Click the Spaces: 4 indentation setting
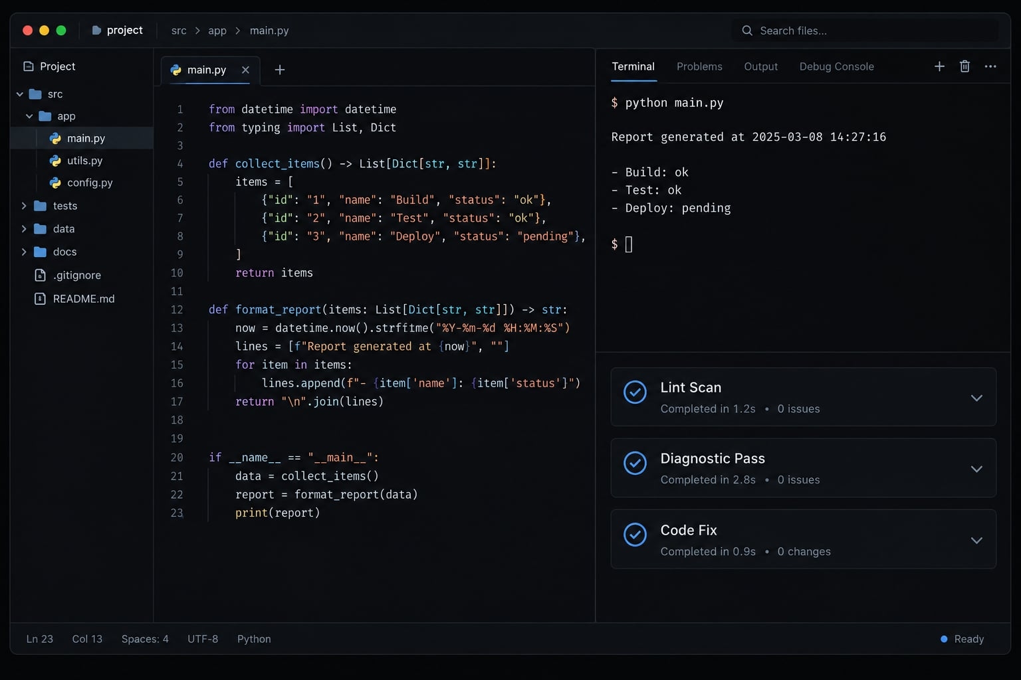Image resolution: width=1021 pixels, height=680 pixels. pos(145,639)
